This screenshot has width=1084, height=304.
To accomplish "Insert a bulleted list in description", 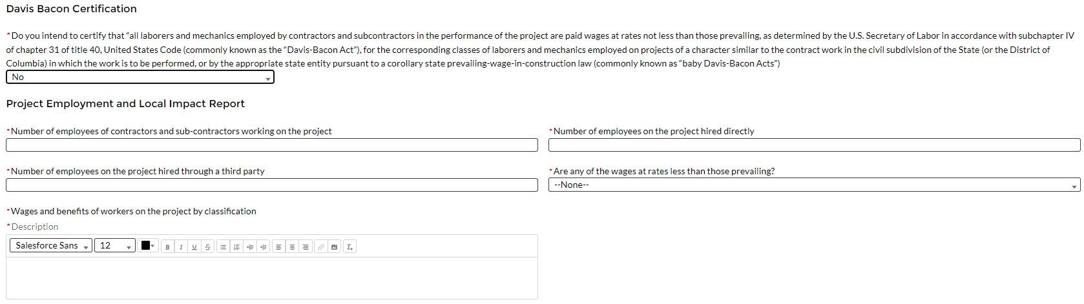I will pos(223,247).
